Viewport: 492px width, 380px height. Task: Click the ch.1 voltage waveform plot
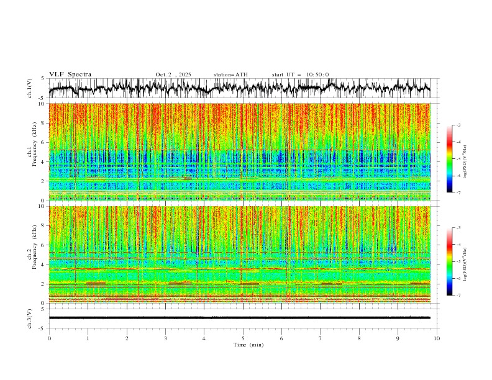tap(239, 88)
